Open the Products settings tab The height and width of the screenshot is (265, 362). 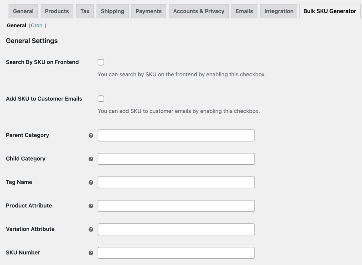(x=57, y=11)
